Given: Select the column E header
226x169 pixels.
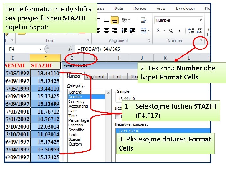Looking at the screenshot, I should [17, 58].
